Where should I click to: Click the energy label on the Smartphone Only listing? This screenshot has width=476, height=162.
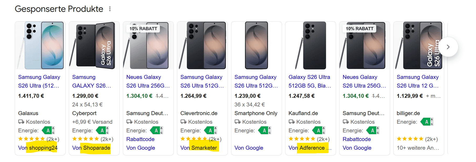point(264,130)
